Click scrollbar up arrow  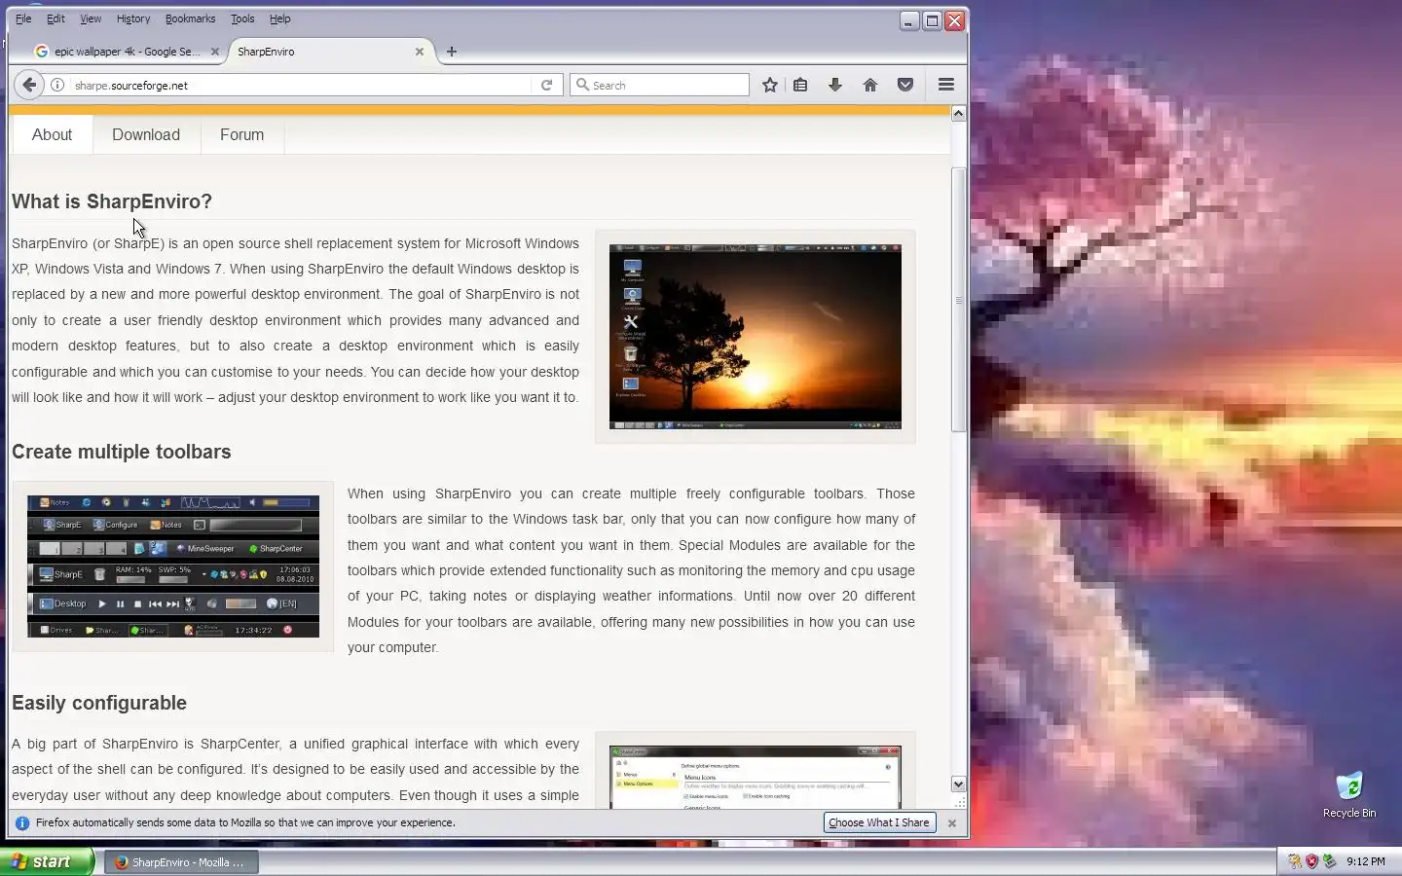click(958, 114)
